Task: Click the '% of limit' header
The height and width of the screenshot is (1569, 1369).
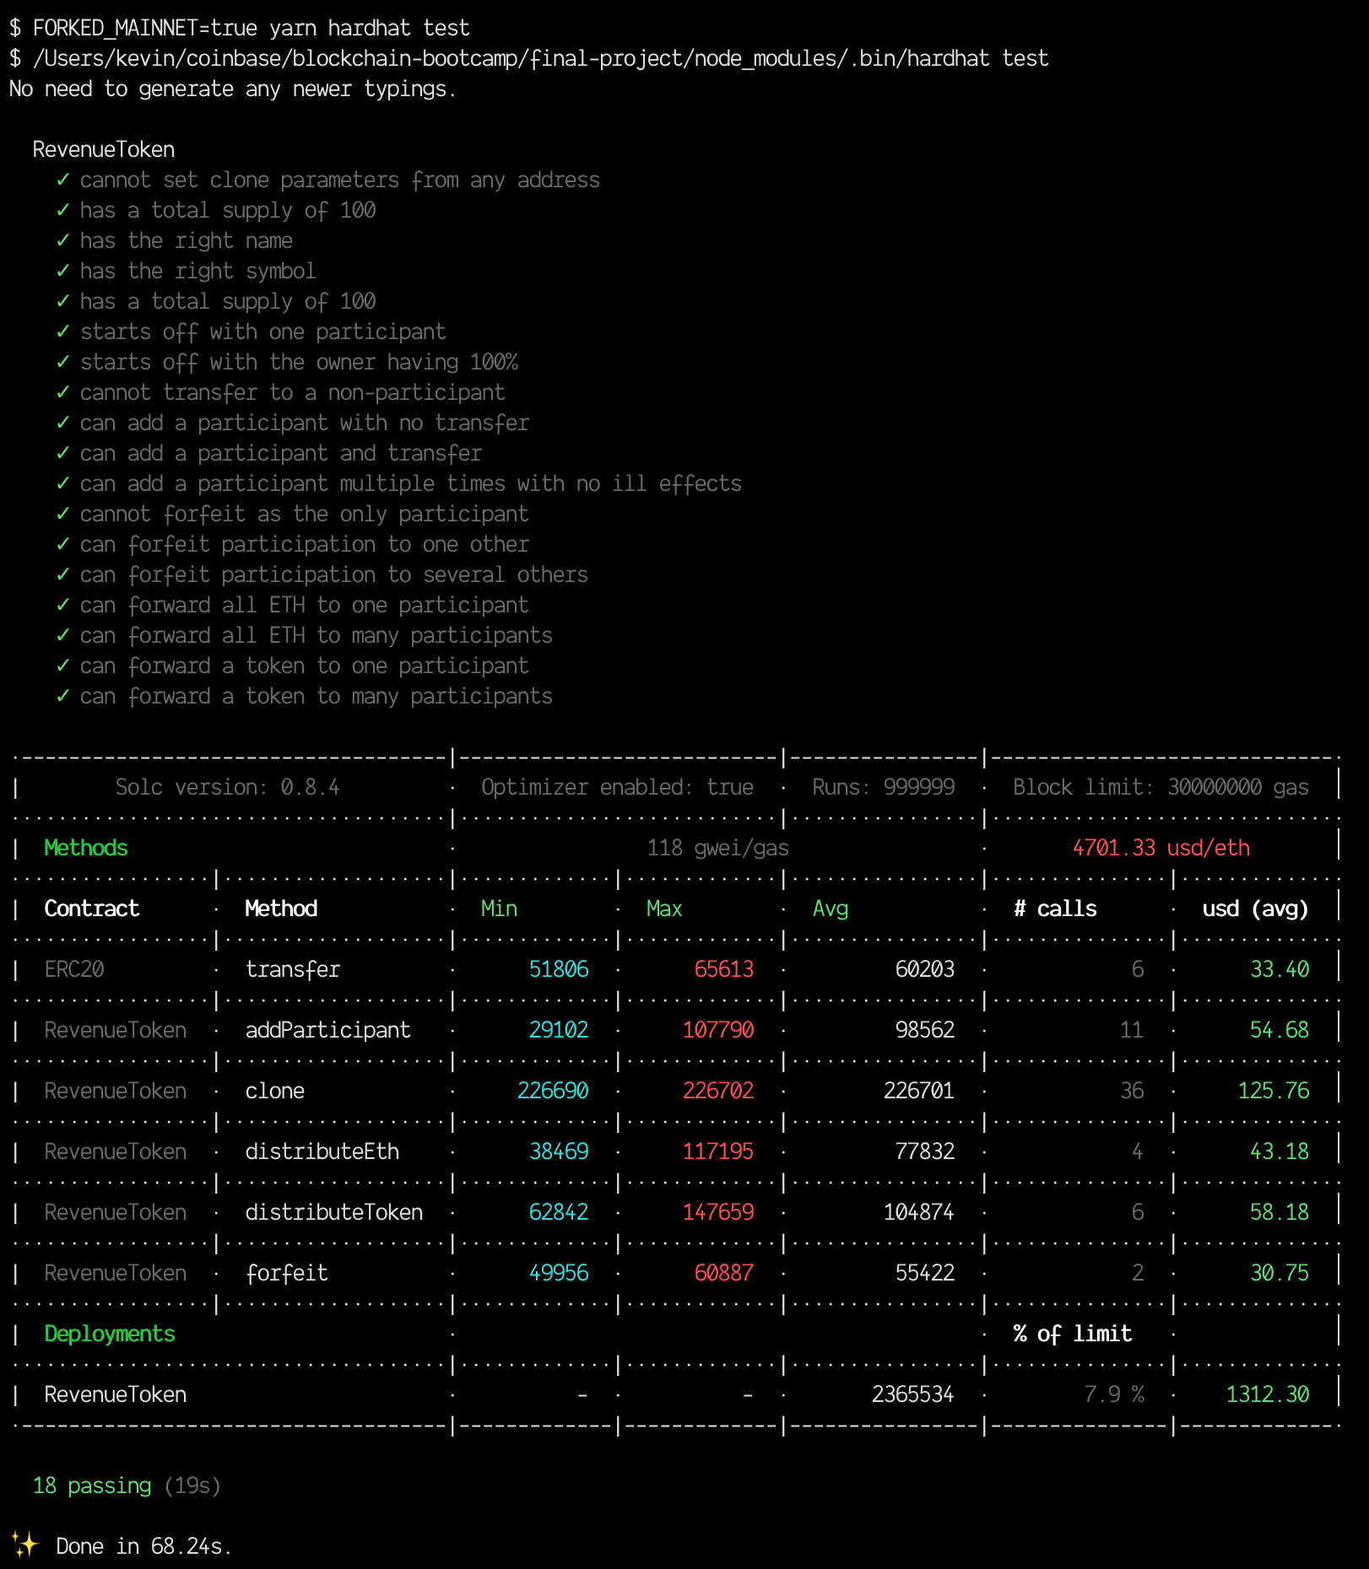Action: [x=1073, y=1334]
